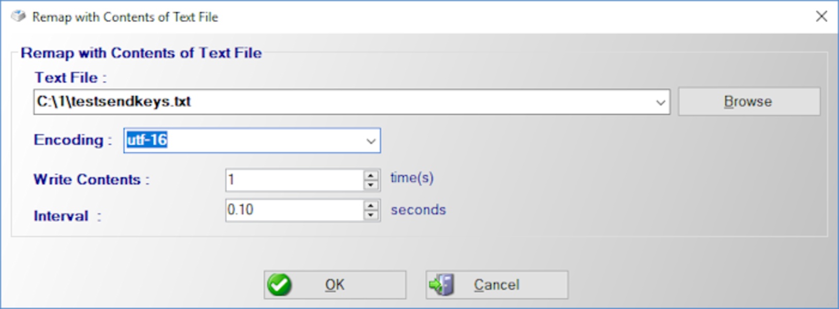Click the utf-16 encoding text box
The width and height of the screenshot is (839, 309).
point(242,141)
